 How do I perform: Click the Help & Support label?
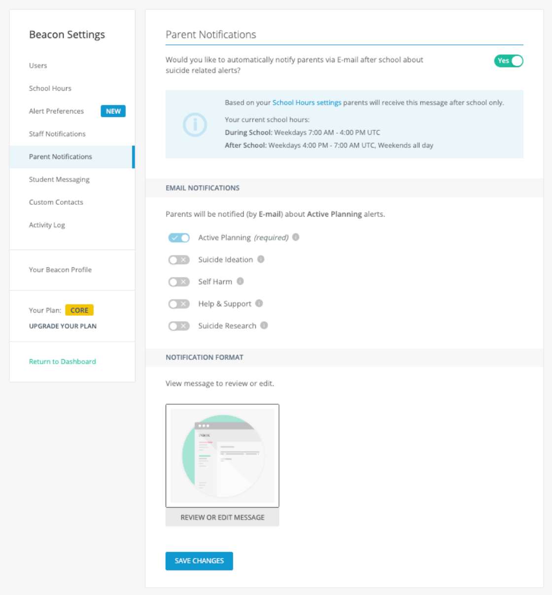tap(225, 304)
